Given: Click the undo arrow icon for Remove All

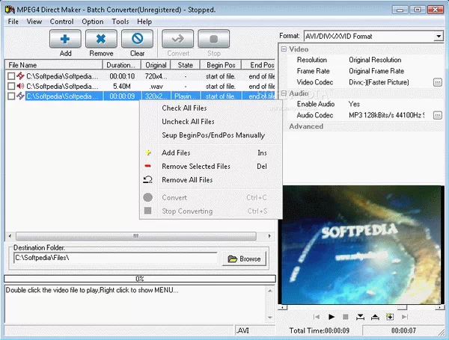Looking at the screenshot, I should click(147, 179).
